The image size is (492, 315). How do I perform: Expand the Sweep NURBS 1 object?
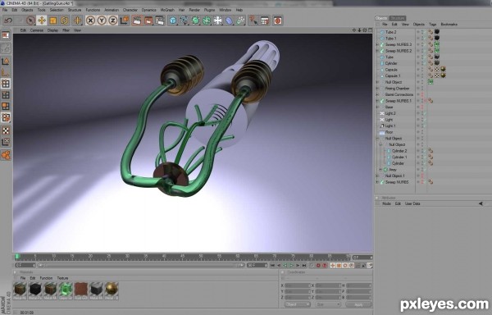[377, 101]
